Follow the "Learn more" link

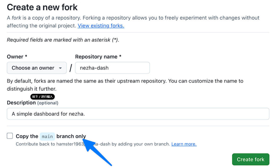click(x=184, y=144)
